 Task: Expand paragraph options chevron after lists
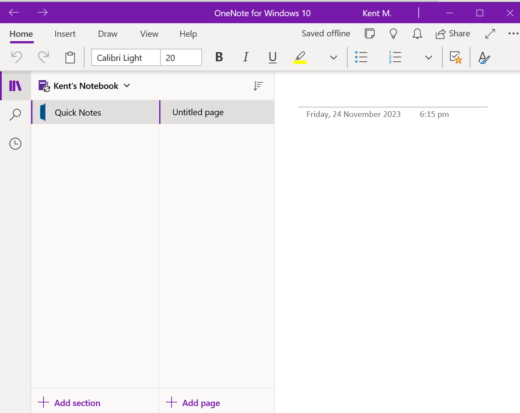click(429, 58)
